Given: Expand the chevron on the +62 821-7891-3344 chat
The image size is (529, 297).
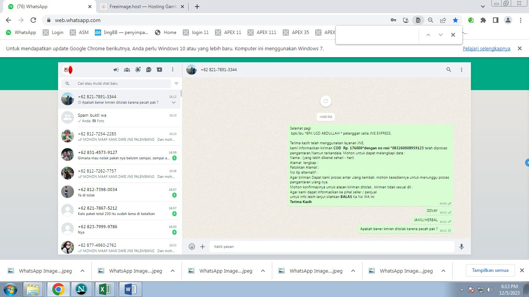Looking at the screenshot, I should tap(173, 102).
